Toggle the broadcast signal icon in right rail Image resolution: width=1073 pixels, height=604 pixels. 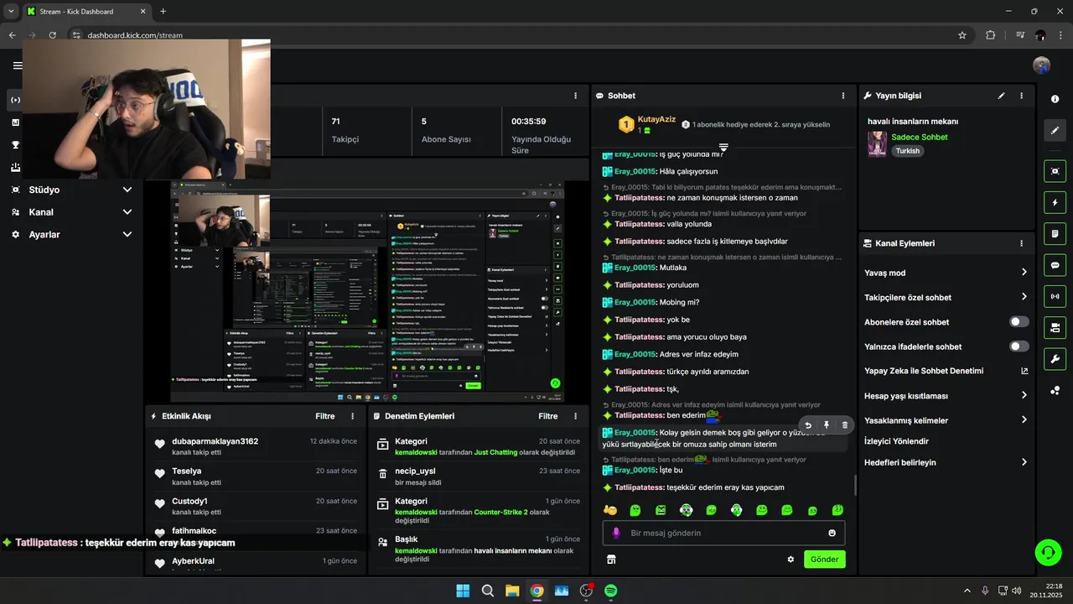tap(1055, 296)
